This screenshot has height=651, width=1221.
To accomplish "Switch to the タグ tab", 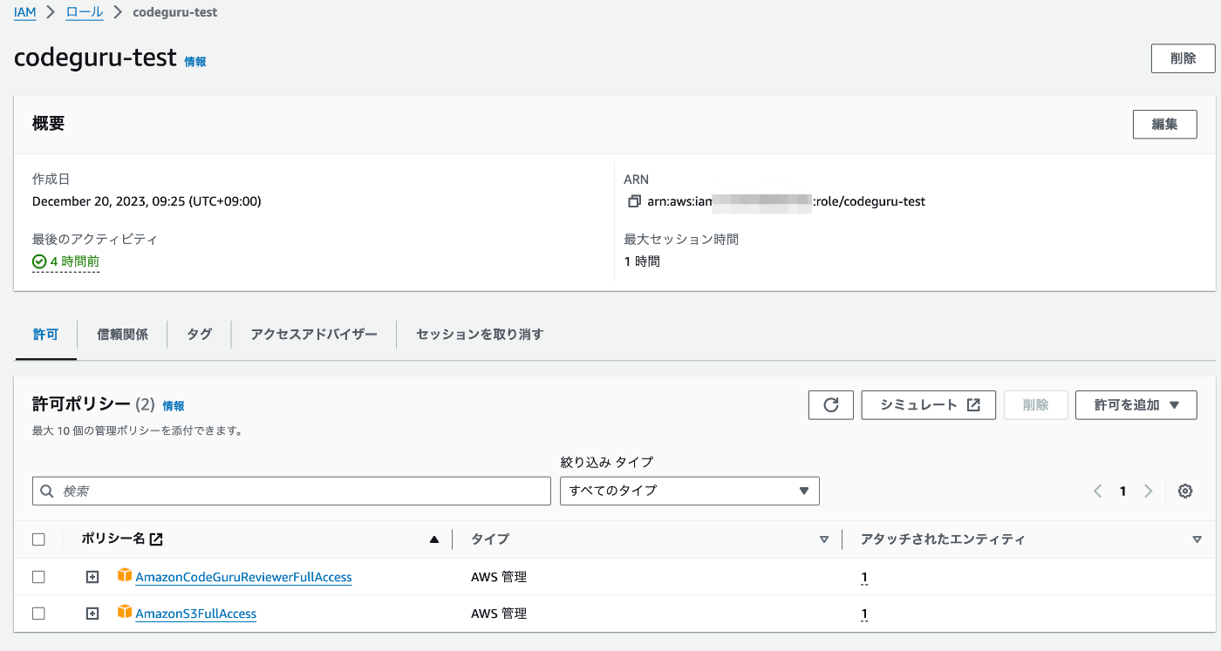I will tap(199, 335).
